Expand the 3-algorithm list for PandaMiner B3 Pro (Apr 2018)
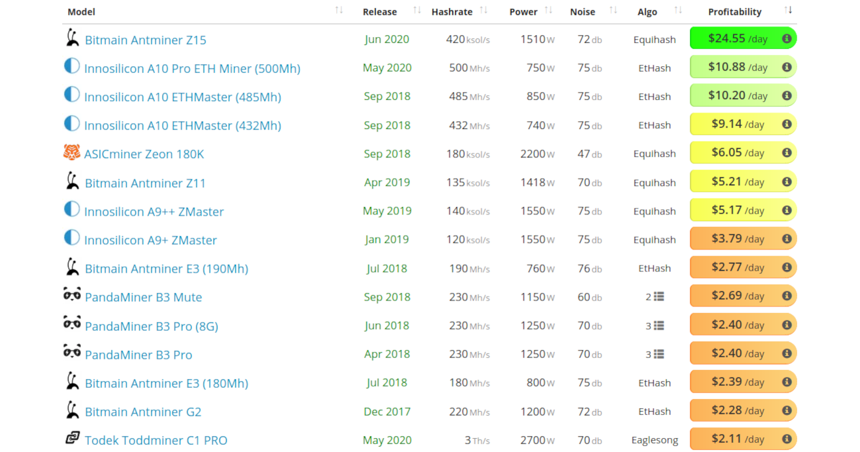The height and width of the screenshot is (452, 860). pos(659,354)
